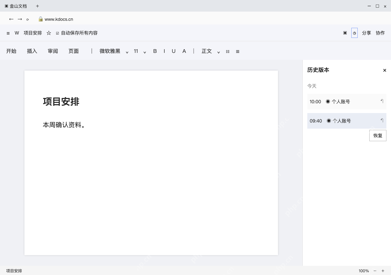The width and height of the screenshot is (391, 275).
Task: Select the 金山文档 browser tab
Action: [16, 6]
